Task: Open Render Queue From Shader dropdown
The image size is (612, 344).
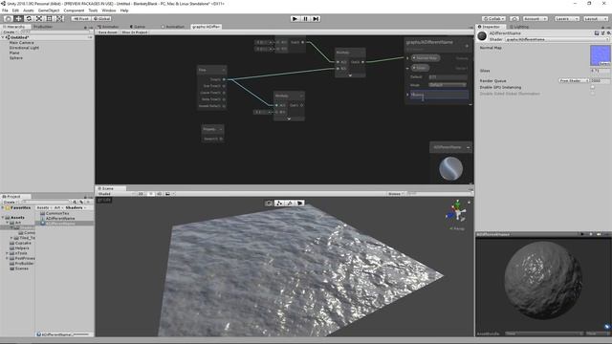Action: (x=574, y=80)
